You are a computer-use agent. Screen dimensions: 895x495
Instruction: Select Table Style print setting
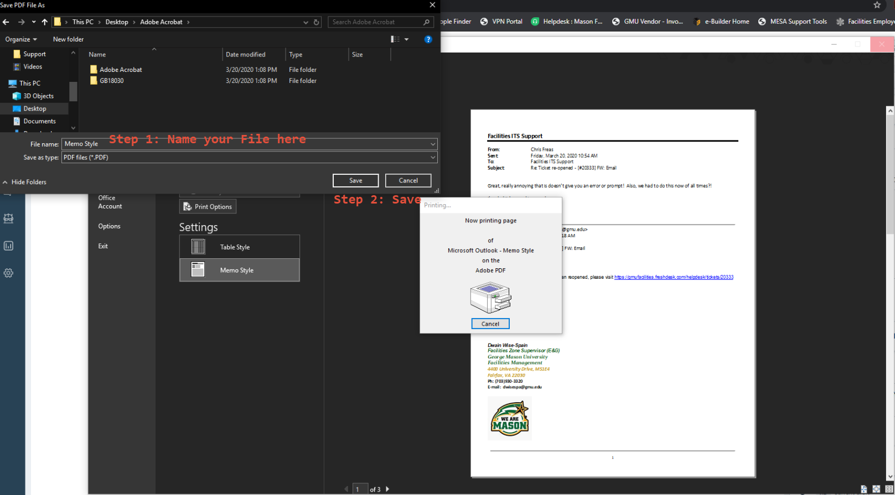[x=240, y=247]
